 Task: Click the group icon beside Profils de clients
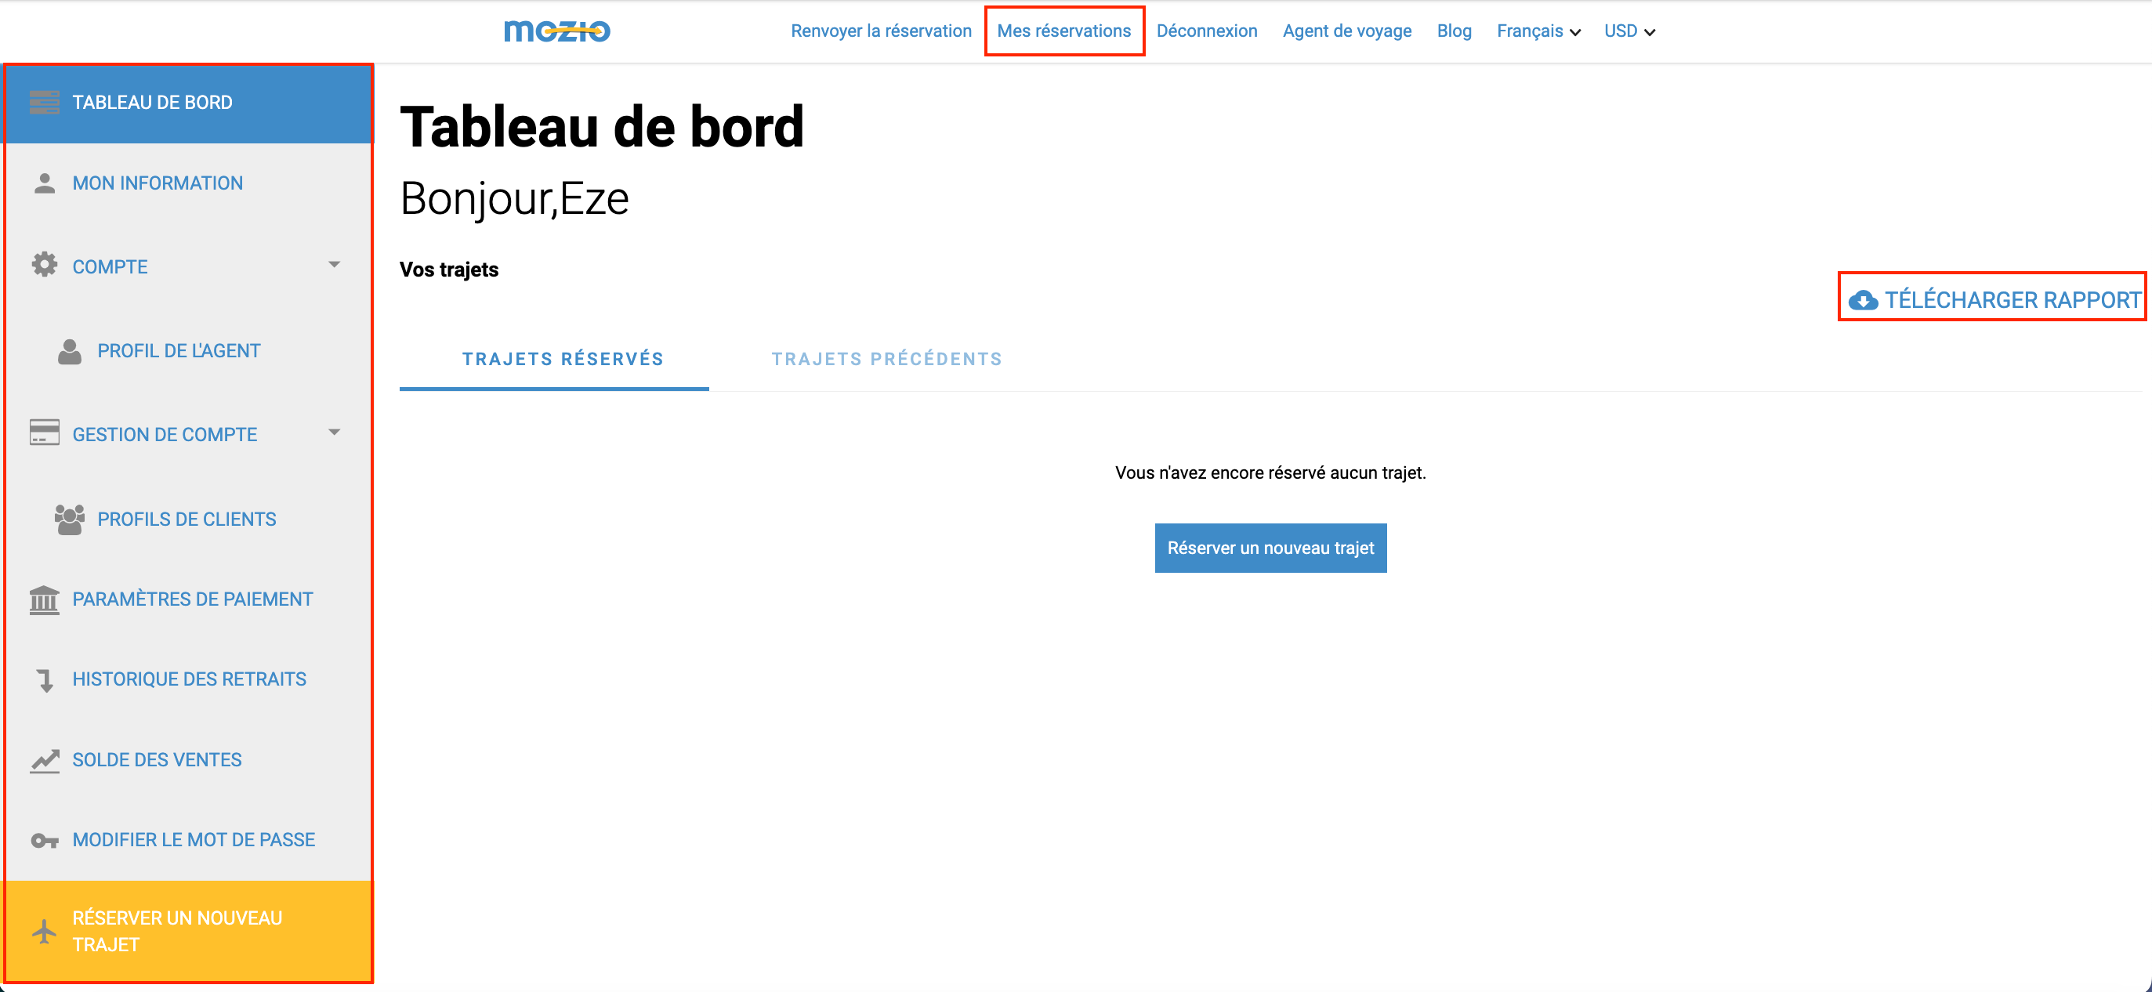69,520
